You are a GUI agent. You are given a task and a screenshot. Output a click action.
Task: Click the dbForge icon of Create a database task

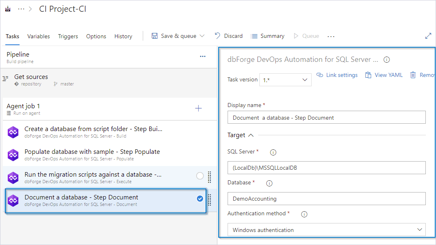[13, 132]
